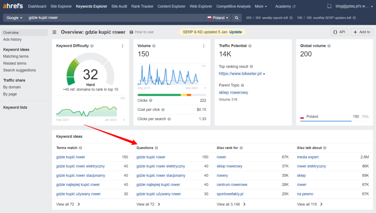Open the Rank Tracker tab

[142, 6]
